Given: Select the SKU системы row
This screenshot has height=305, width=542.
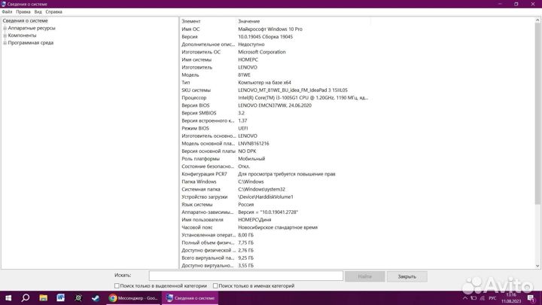Looking at the screenshot, I should click(275, 90).
